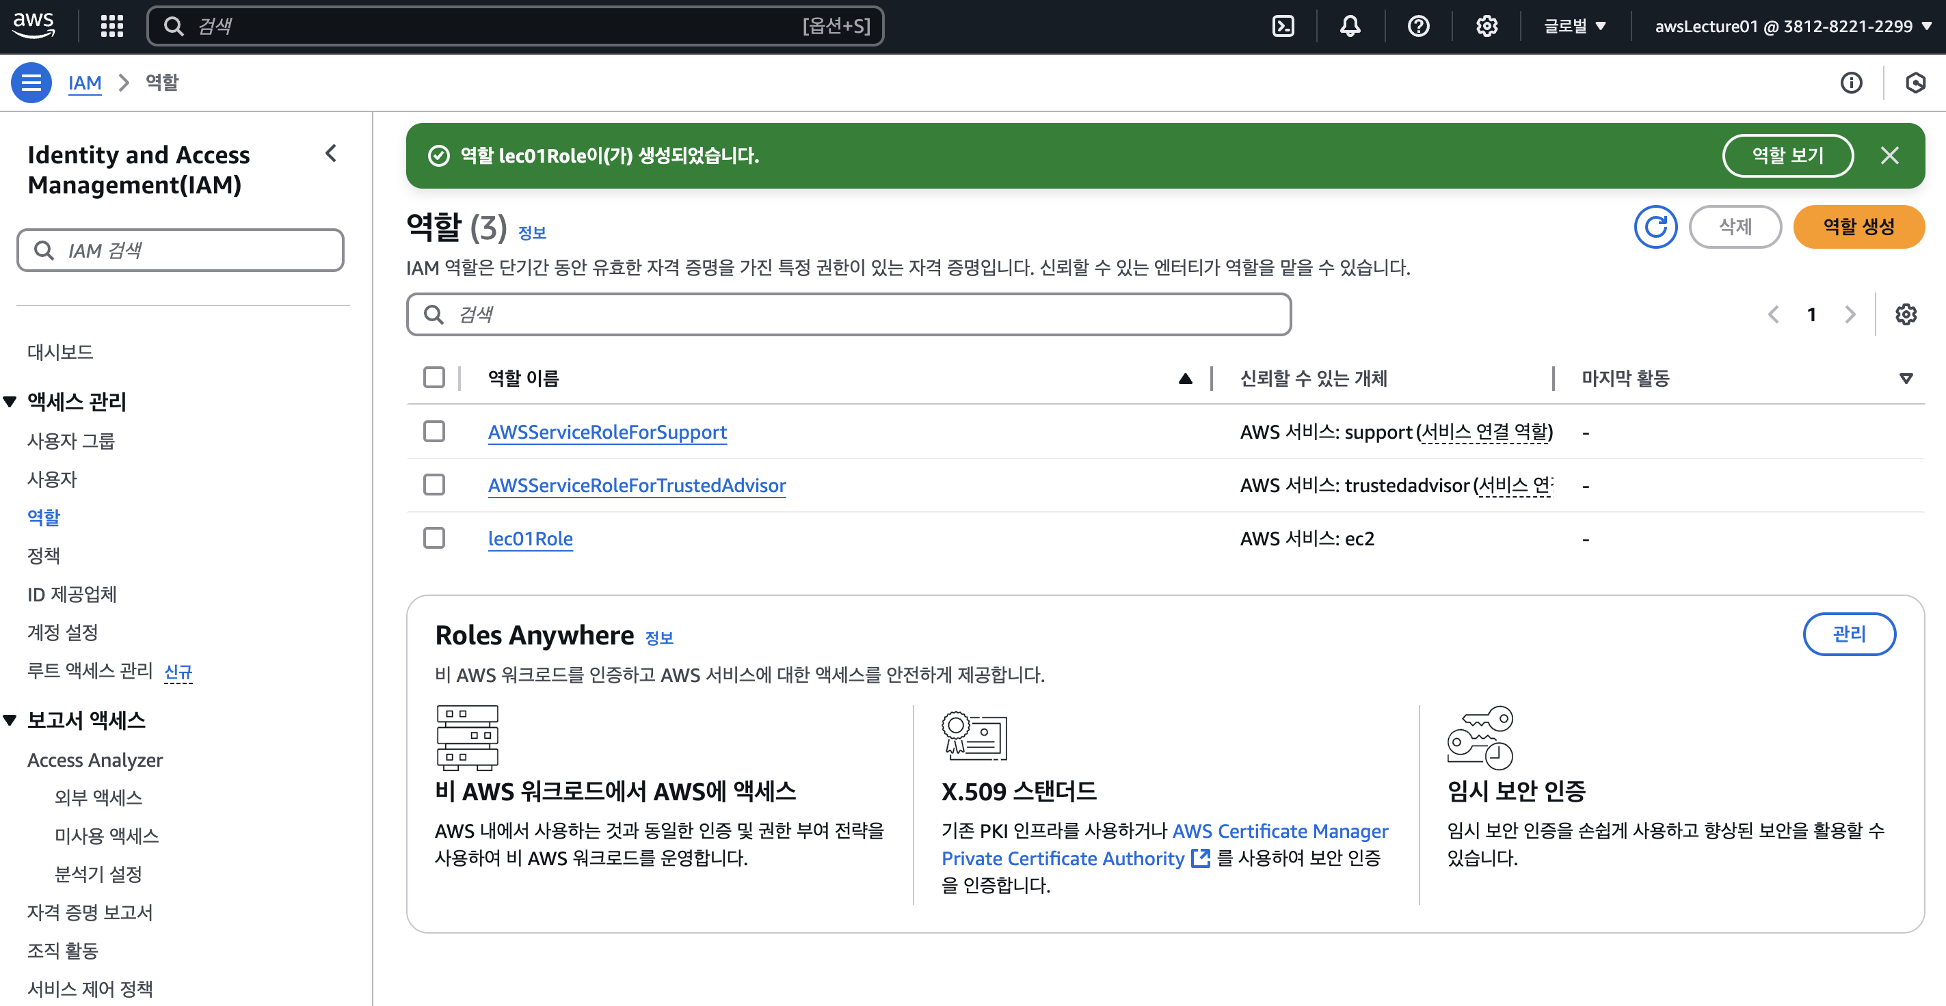Open the info panel icon
The width and height of the screenshot is (1946, 1006).
pyautogui.click(x=1851, y=82)
